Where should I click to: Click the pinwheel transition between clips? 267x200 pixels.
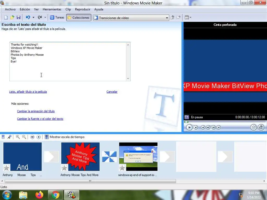[109, 157]
